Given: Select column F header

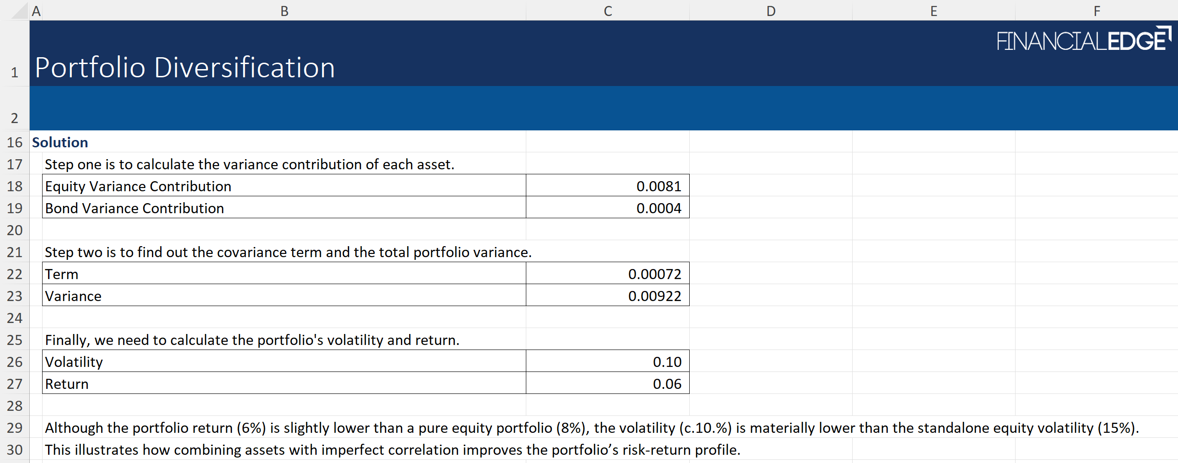Looking at the screenshot, I should point(1097,11).
